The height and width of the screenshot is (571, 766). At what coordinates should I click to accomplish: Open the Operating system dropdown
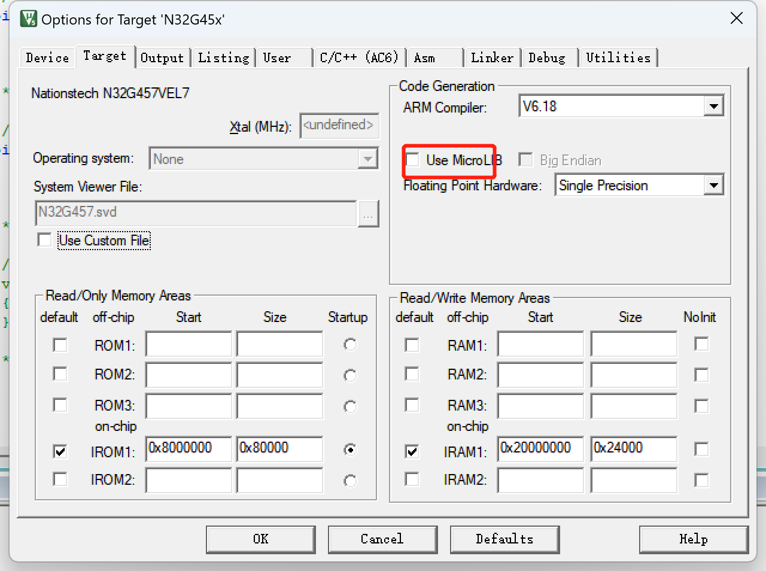point(367,159)
